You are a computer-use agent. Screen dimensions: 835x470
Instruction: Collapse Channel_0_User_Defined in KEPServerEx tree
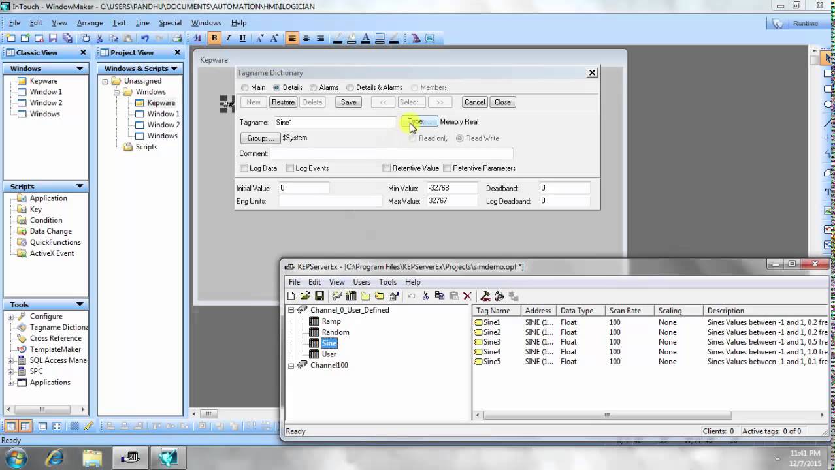(x=291, y=310)
